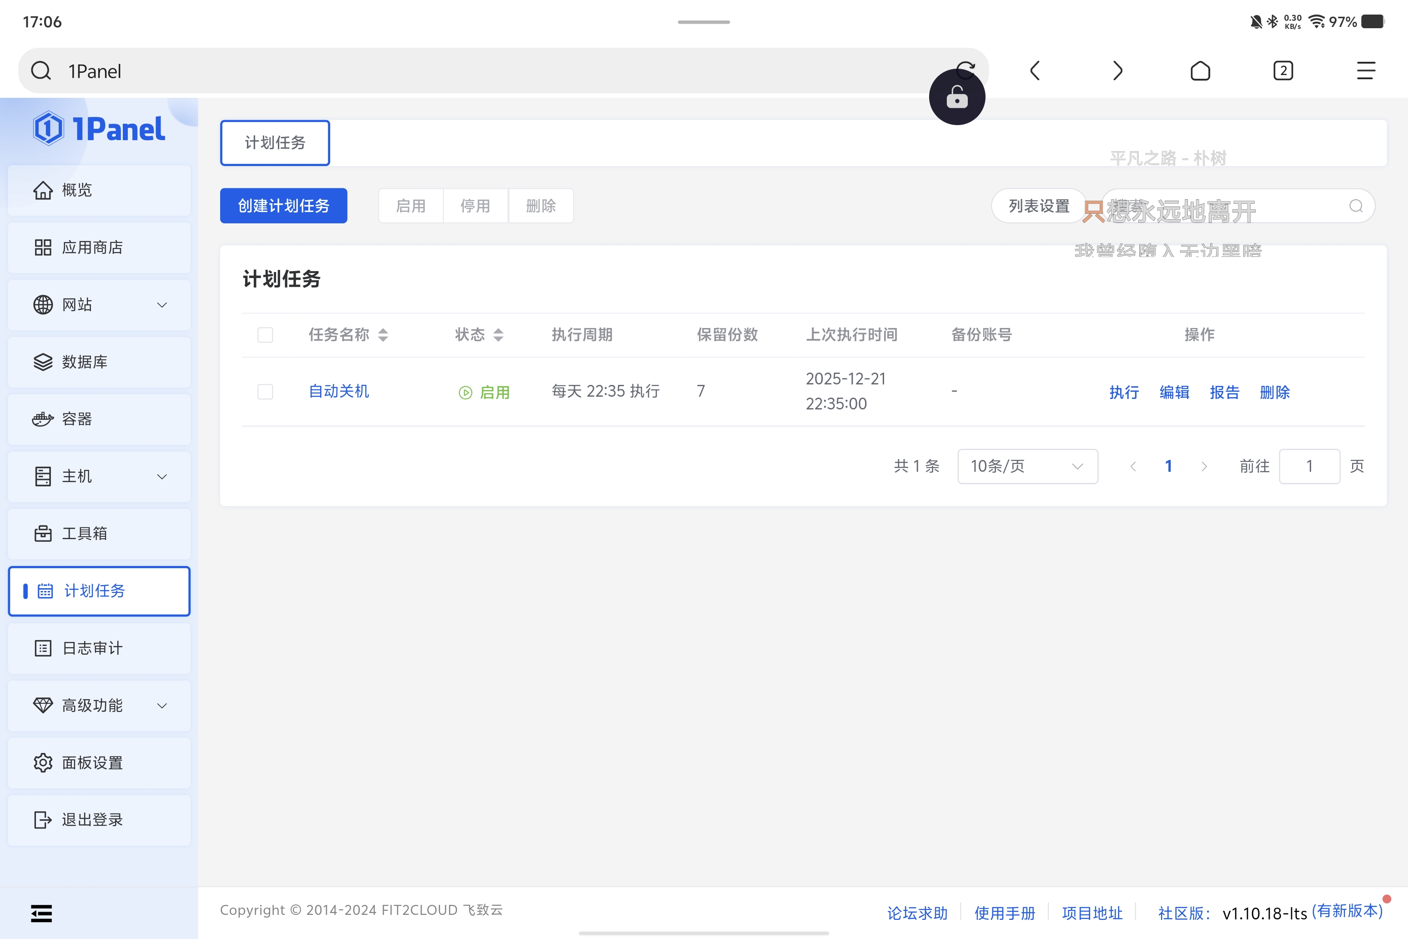Click the 1Panel logo
The image size is (1408, 939).
point(100,129)
